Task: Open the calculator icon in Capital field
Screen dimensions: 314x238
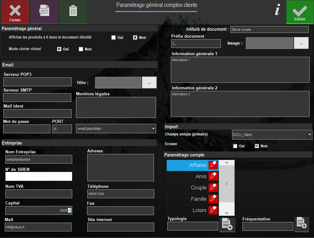Action: tap(70, 210)
